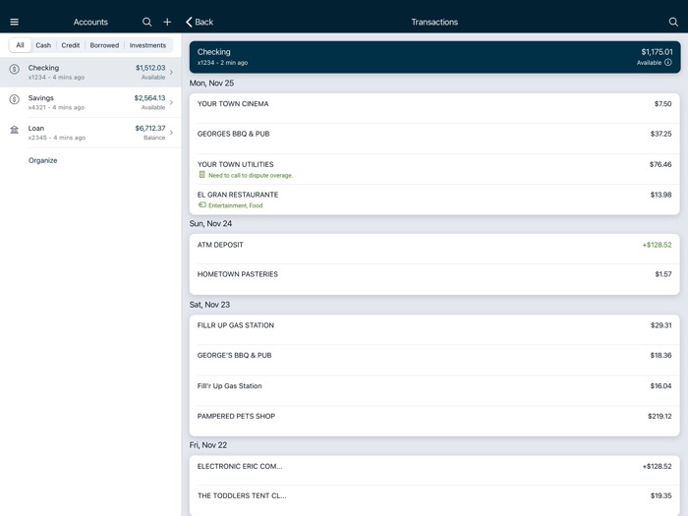Open the Organize accounts link
688x516 pixels.
[42, 160]
